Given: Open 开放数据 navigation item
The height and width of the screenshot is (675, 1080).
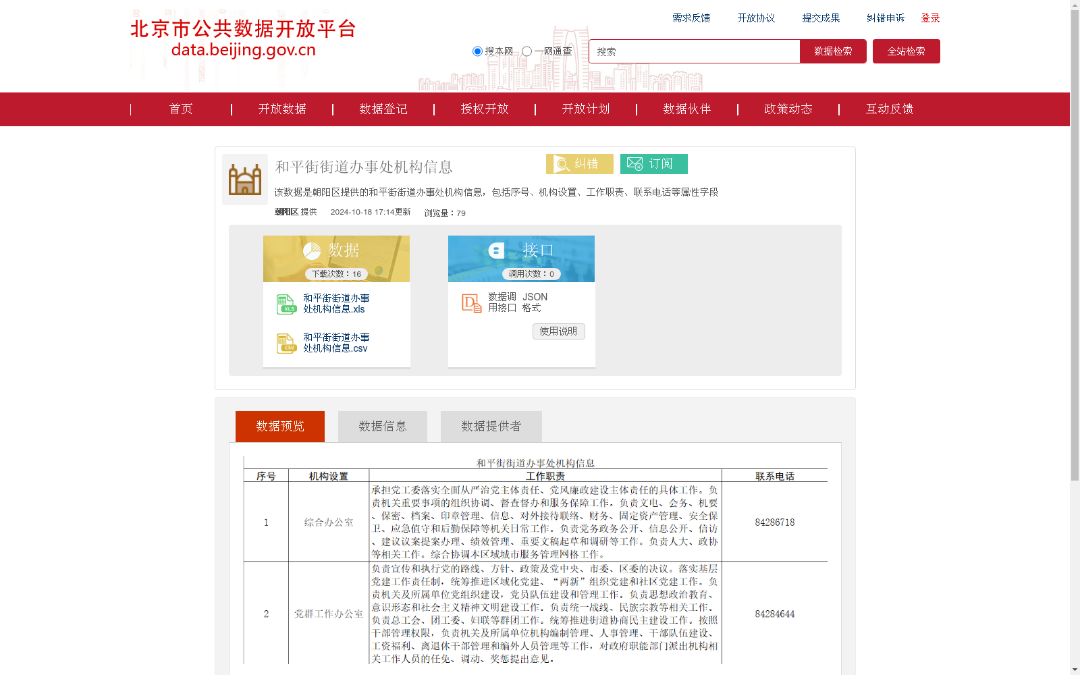Looking at the screenshot, I should [282, 109].
